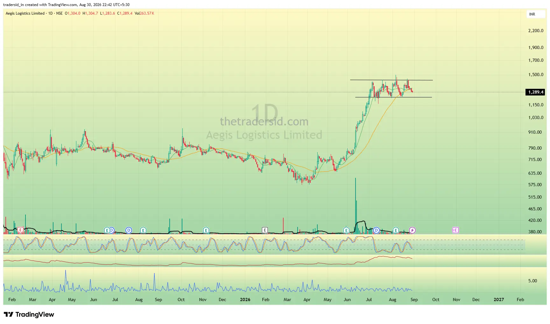This screenshot has width=550, height=324.
Task: Open the purple lightning latest-news marker
Action: point(412,230)
